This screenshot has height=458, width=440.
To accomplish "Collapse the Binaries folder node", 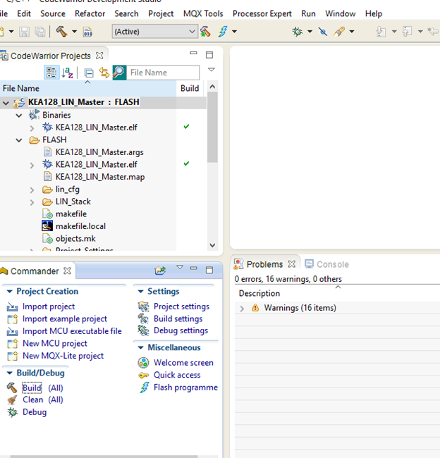I will click(x=19, y=116).
